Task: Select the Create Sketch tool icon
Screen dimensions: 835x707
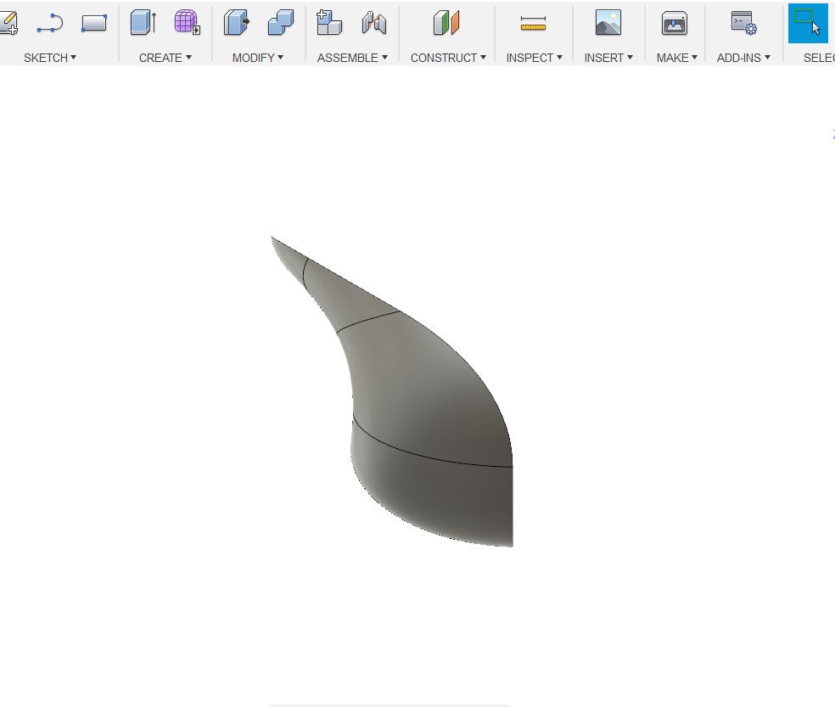Action: click(x=8, y=23)
